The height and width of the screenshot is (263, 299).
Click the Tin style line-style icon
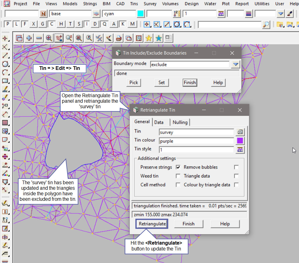point(240,150)
